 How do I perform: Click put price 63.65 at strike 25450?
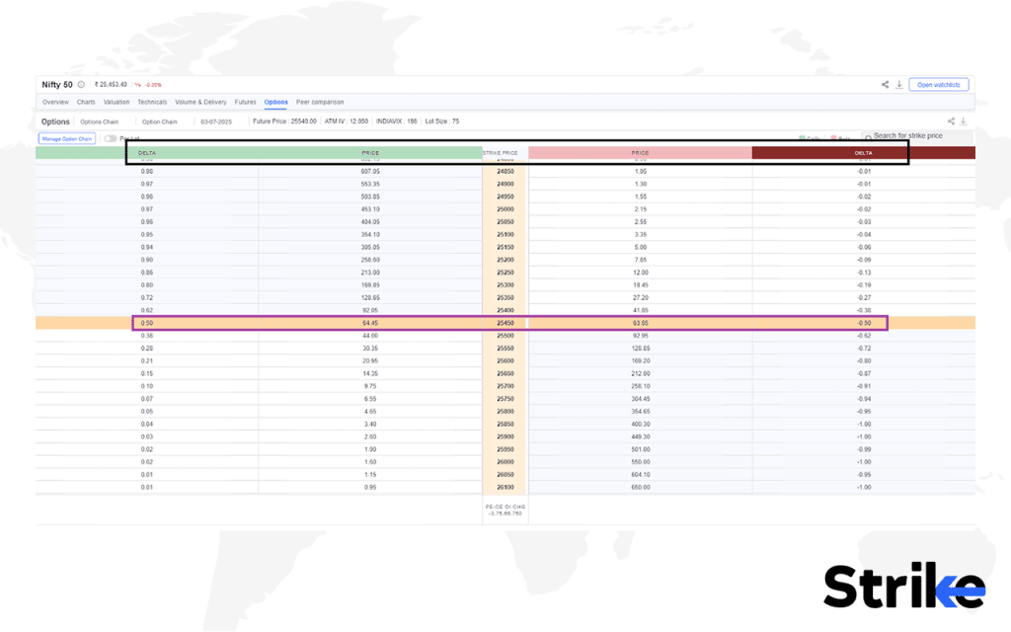point(640,323)
